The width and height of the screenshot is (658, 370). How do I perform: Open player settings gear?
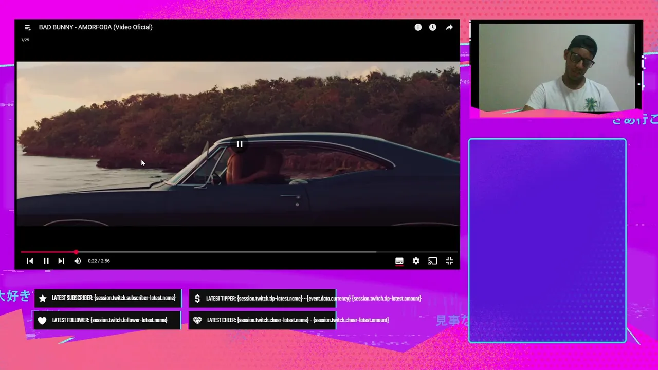click(416, 261)
